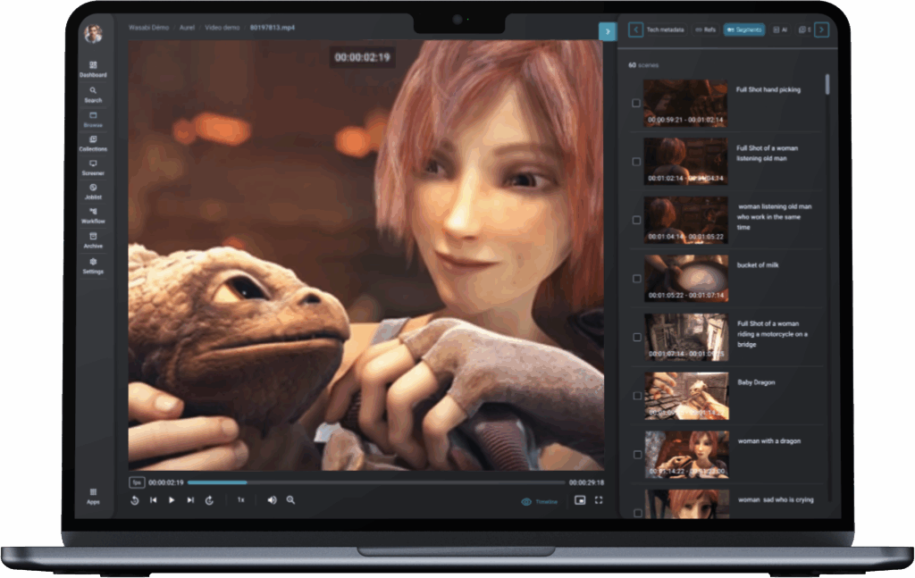Open 'Full Shot hand picking' scene thumbnail
915x578 pixels.
tap(685, 104)
